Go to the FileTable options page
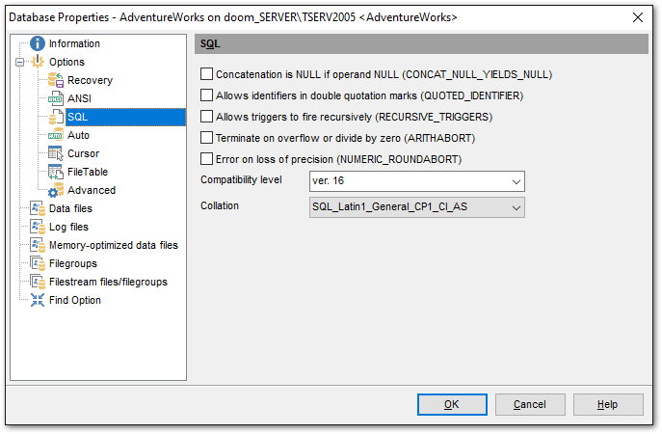The height and width of the screenshot is (434, 662). (88, 172)
